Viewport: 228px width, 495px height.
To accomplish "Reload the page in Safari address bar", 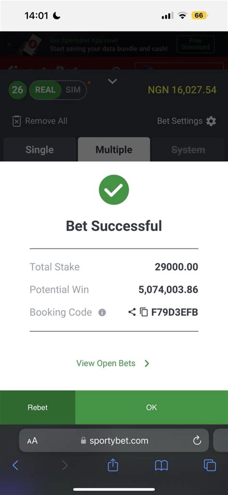I will tap(197, 440).
